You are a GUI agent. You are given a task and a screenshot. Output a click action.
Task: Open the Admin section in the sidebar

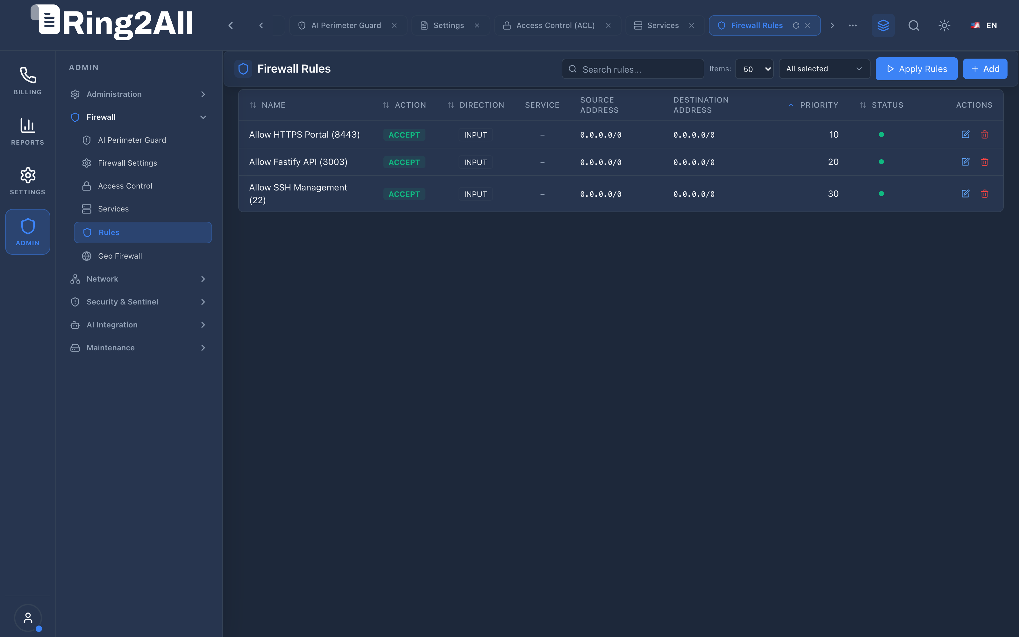point(27,232)
